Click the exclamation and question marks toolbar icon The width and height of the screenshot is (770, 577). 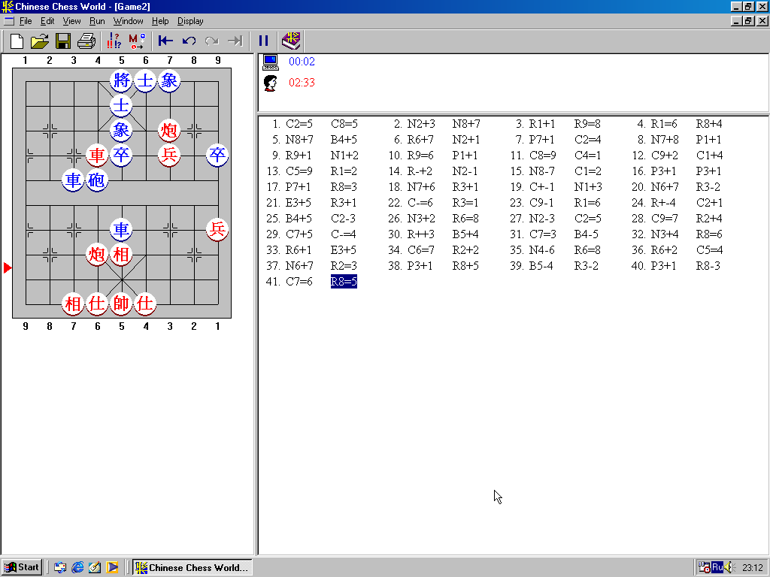pyautogui.click(x=114, y=41)
